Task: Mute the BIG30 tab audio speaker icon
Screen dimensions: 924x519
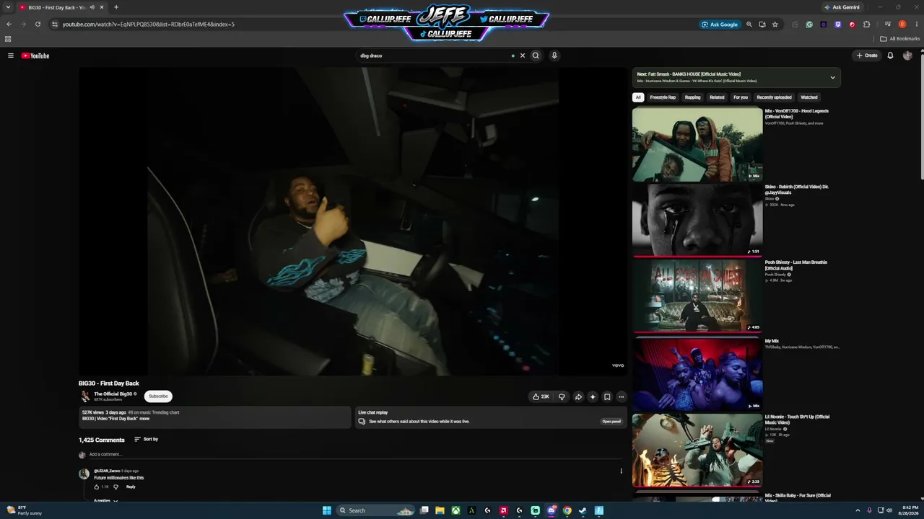Action: pos(92,7)
